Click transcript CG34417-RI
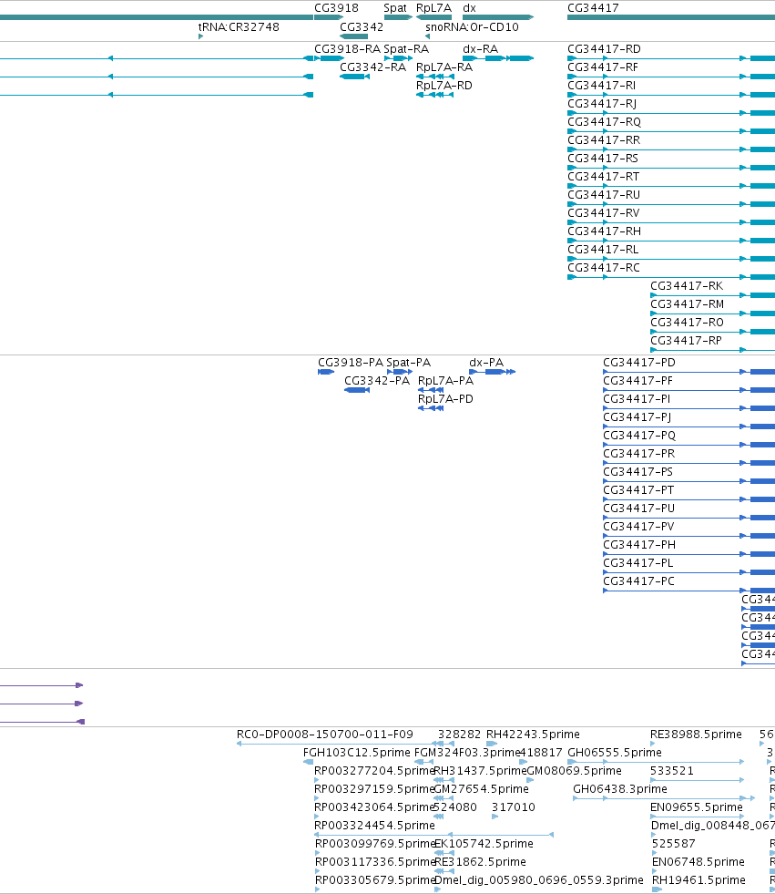 tap(601, 86)
